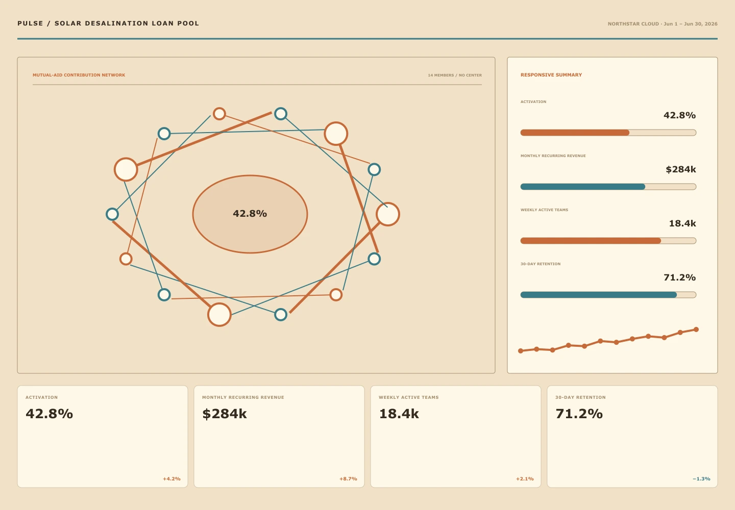Click the −1.3% change on the retention card
The image size is (735, 510).
pos(701,479)
